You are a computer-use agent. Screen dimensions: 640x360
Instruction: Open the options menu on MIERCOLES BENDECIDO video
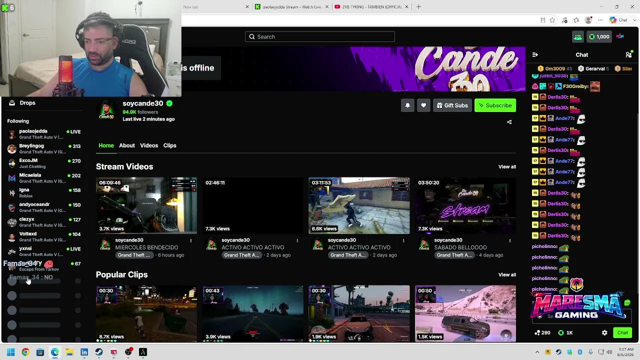[x=190, y=240]
